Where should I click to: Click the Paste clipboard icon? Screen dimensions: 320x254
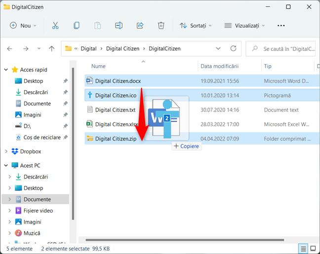(x=98, y=26)
